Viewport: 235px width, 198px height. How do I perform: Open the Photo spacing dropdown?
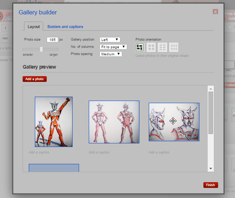[x=111, y=54]
